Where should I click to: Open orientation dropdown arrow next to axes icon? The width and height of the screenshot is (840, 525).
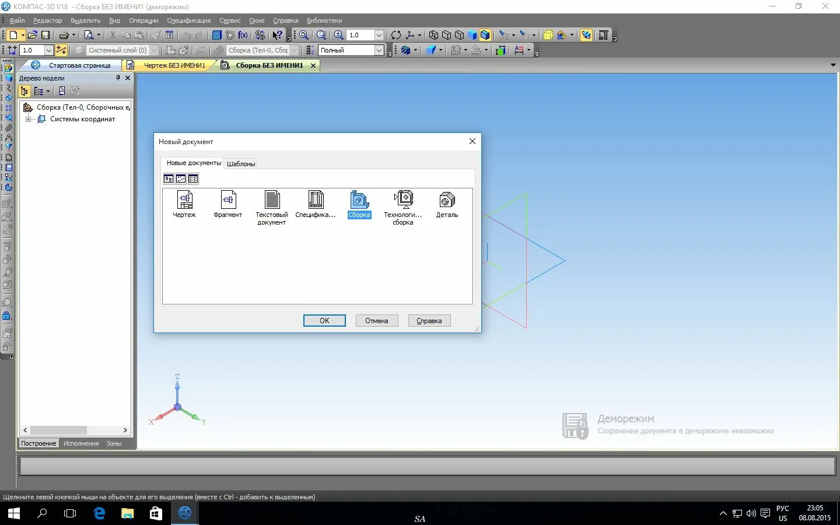[419, 35]
